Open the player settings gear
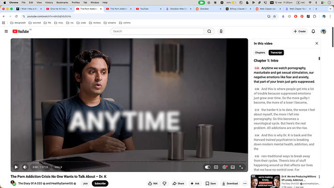 225,167
